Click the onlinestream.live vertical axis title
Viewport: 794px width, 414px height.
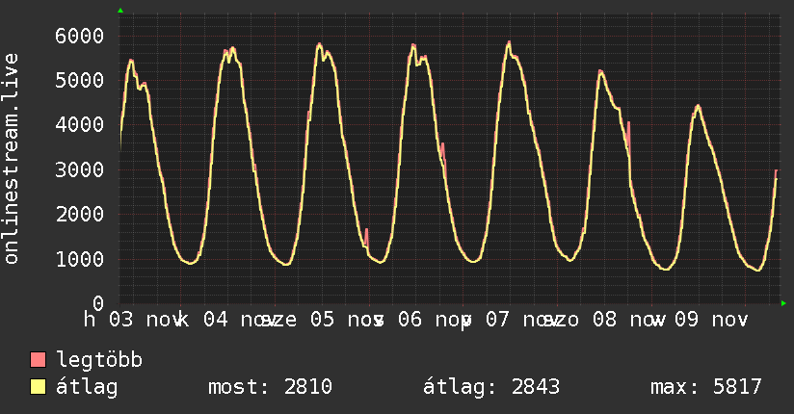click(x=11, y=159)
